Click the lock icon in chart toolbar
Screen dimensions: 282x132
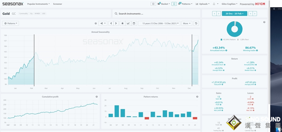tap(123, 23)
